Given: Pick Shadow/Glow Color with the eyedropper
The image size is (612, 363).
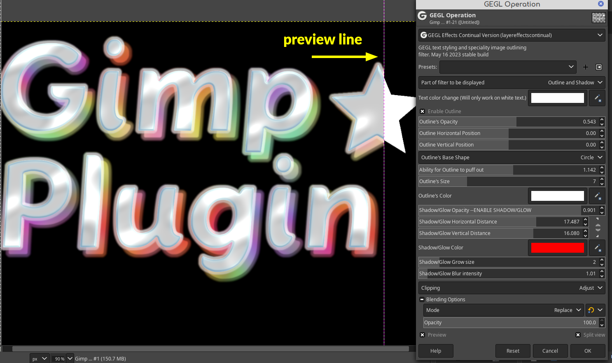Looking at the screenshot, I should point(597,248).
